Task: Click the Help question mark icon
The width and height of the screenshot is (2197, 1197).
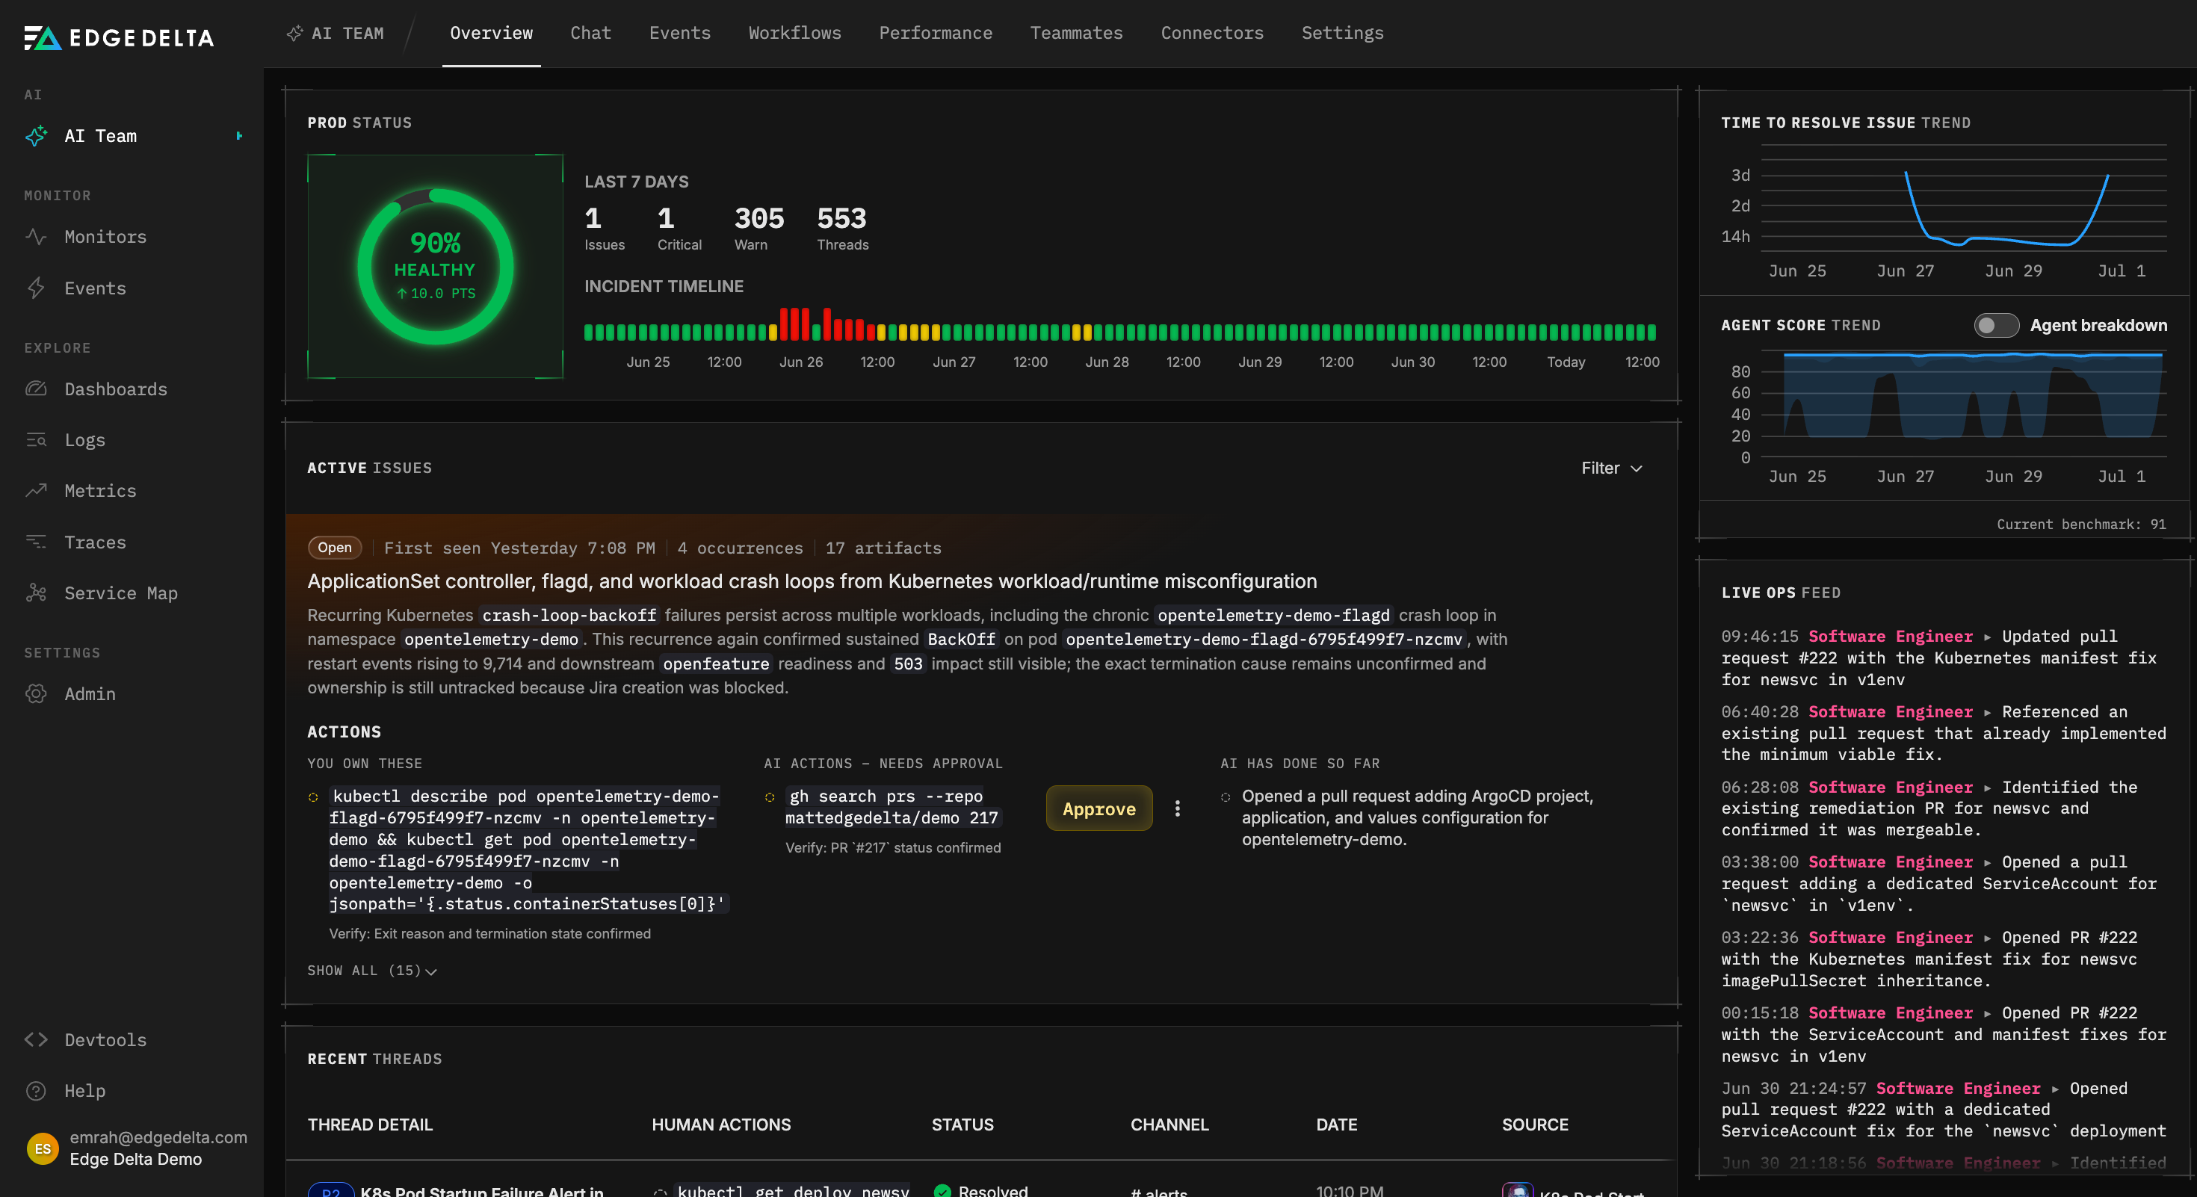Action: 36,1090
